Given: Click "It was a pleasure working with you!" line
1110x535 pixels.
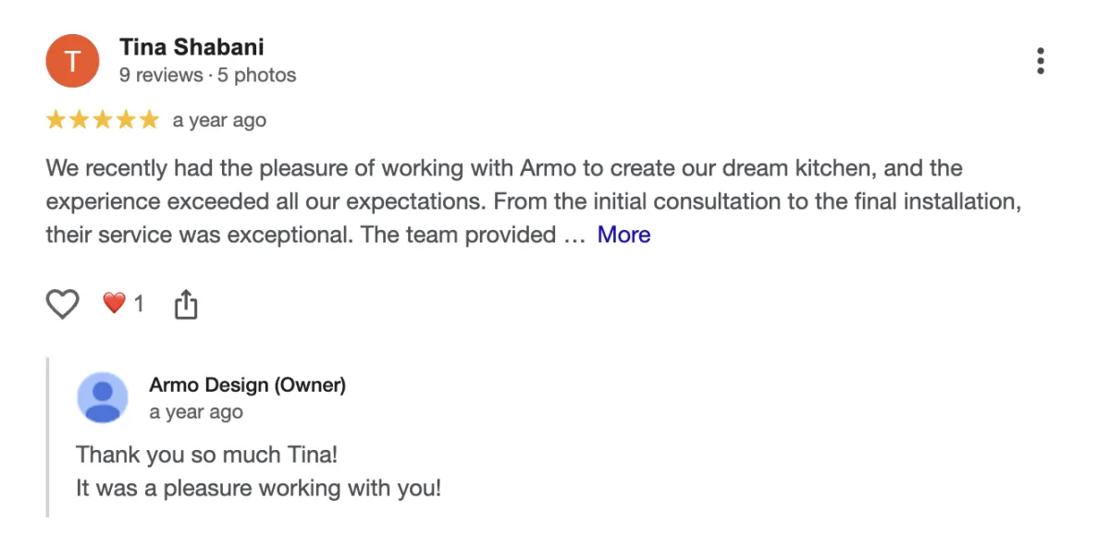Looking at the screenshot, I should tap(258, 488).
